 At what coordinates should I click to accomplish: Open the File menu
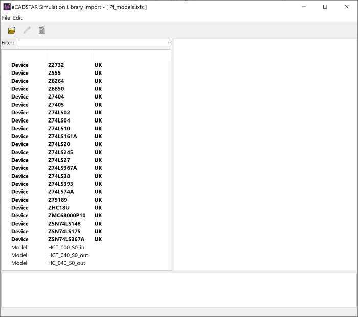[x=6, y=18]
